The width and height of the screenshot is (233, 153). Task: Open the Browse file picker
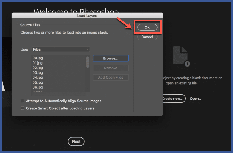tap(111, 58)
